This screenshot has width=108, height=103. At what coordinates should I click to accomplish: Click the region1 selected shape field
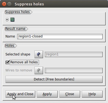[x=74, y=54]
